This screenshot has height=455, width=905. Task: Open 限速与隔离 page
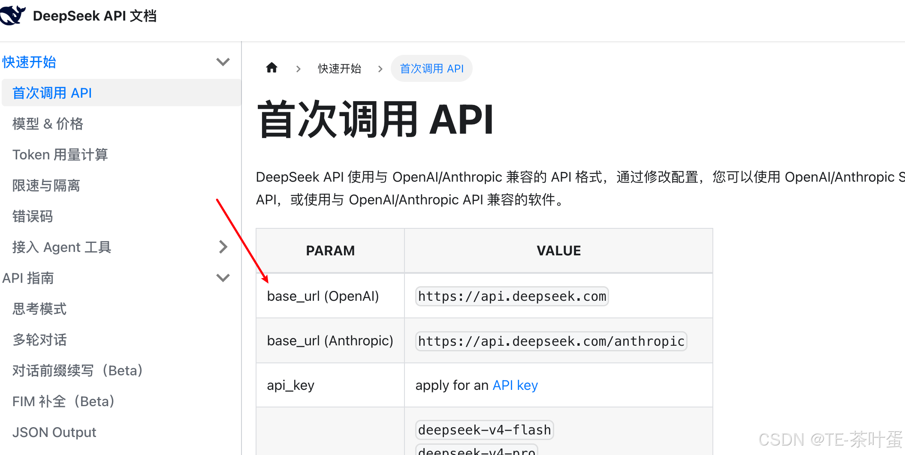click(x=46, y=186)
